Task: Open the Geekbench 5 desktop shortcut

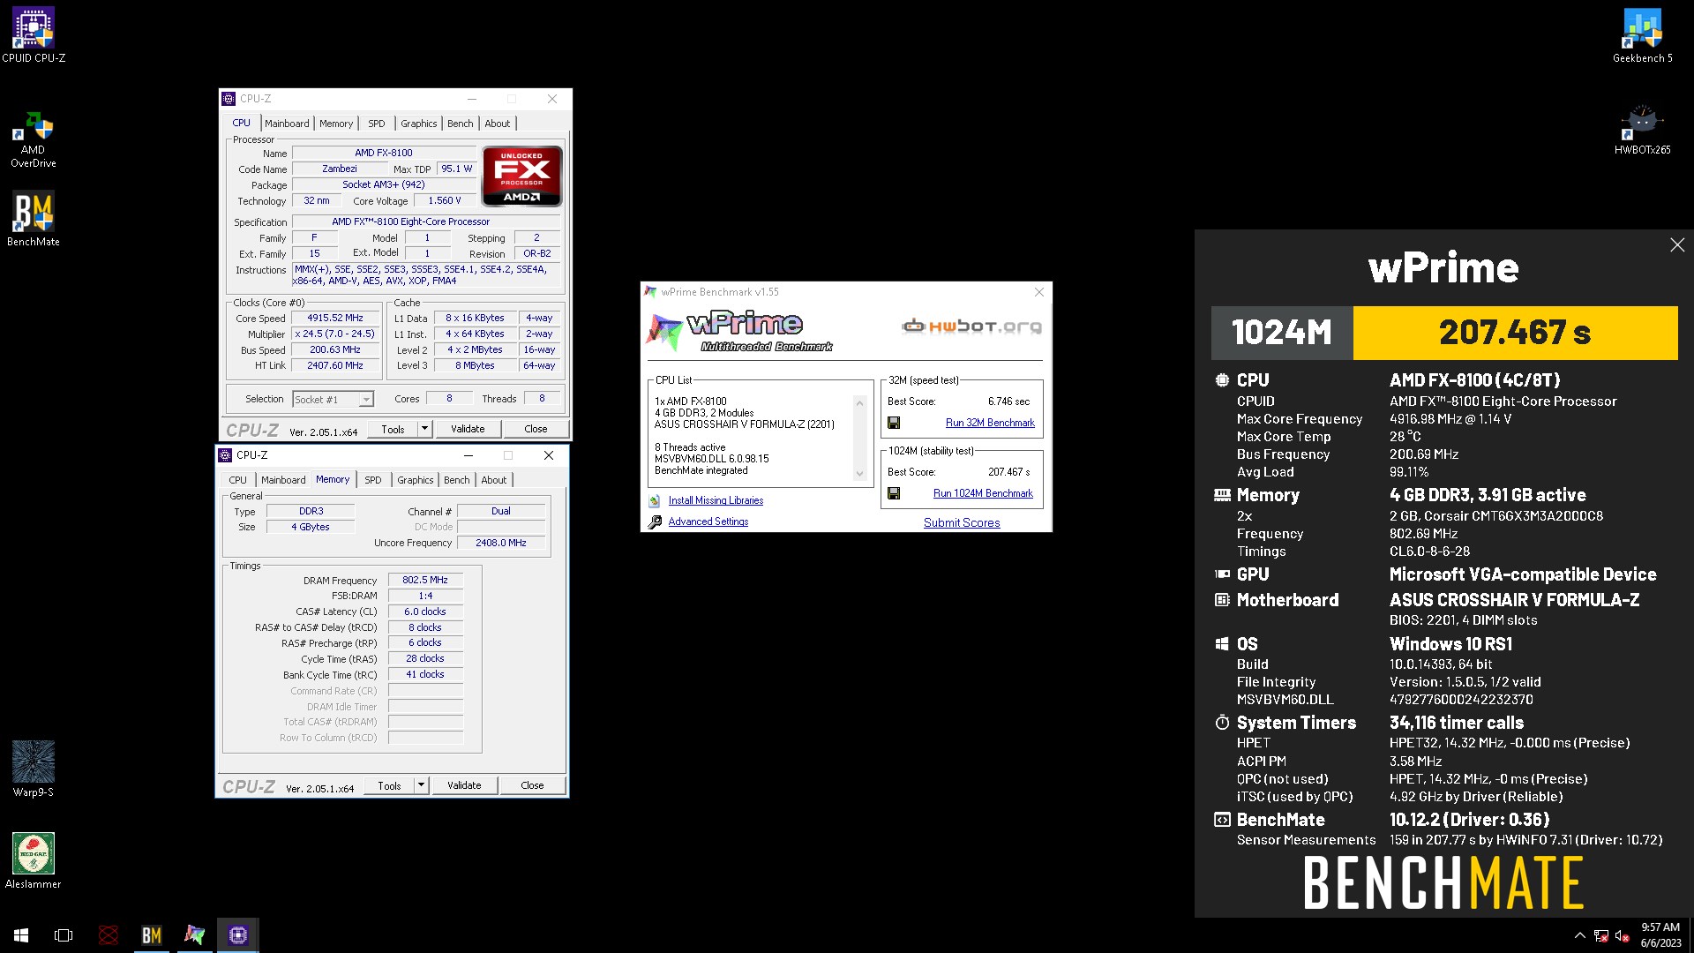Action: pos(1642,35)
